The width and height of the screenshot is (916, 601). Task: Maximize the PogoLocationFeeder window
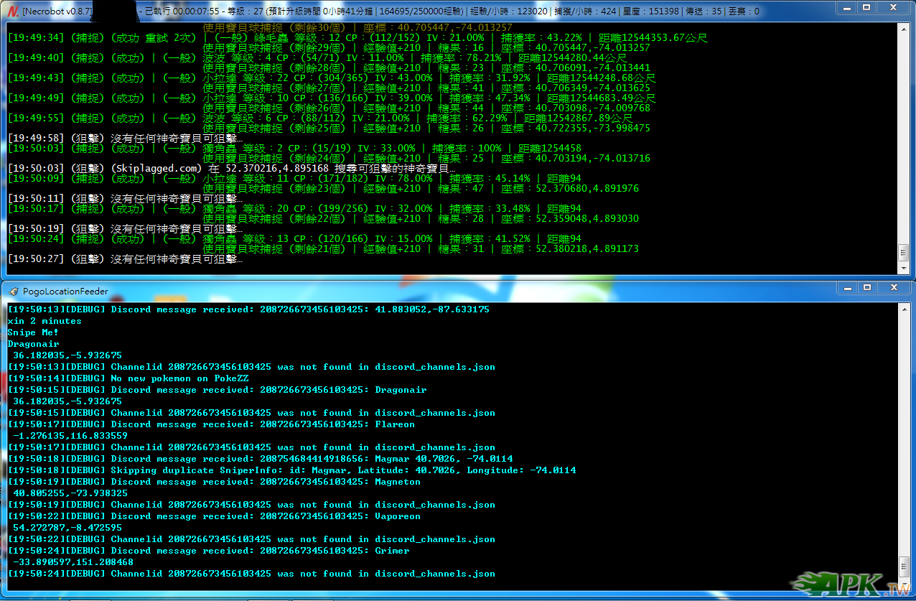[867, 289]
